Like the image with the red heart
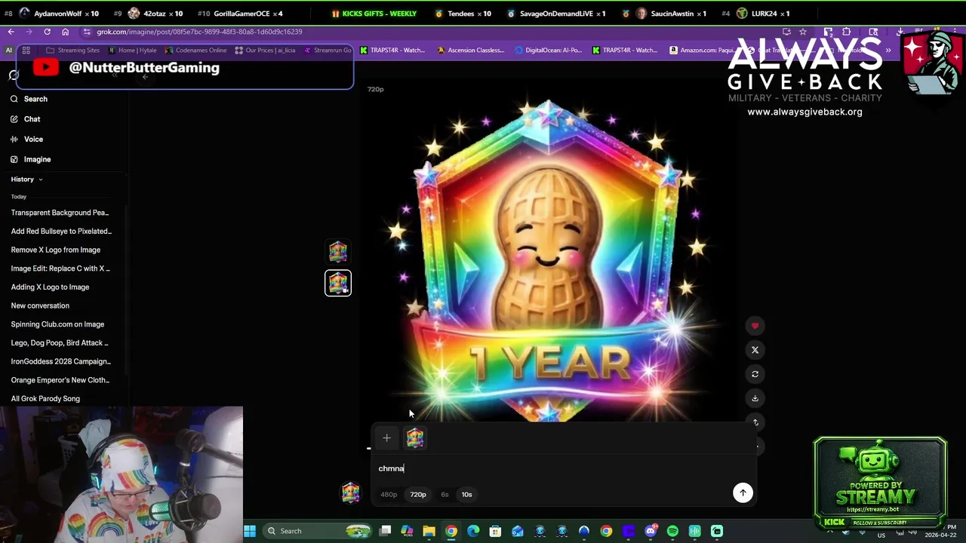 (755, 326)
